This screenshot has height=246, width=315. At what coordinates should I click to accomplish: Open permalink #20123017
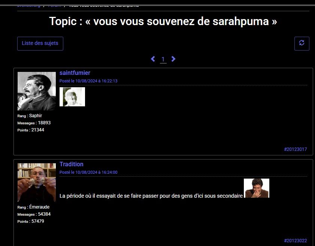[x=295, y=149]
